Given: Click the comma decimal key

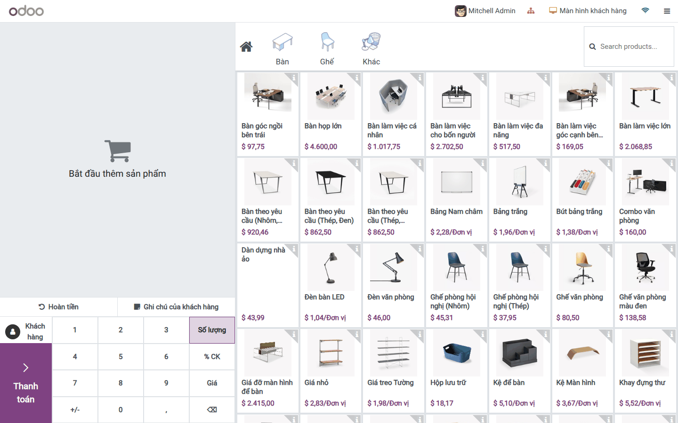Looking at the screenshot, I should click(166, 410).
